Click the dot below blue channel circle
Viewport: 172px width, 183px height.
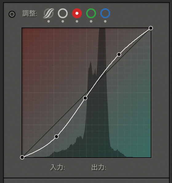point(105,21)
